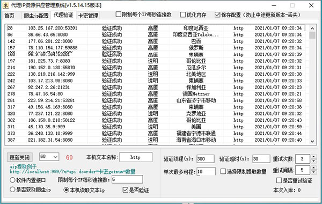Screen dimensions: 322x204
Task: Select row with IP 103.17.213.98:8080
Action: 156,81
